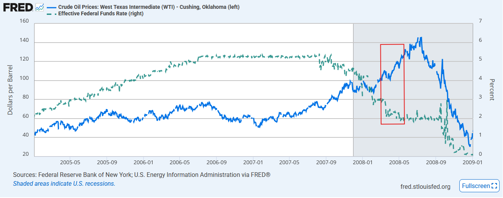Select the 2009-01 x-axis date label
Viewport: 503px width, 198px height.
[472, 162]
